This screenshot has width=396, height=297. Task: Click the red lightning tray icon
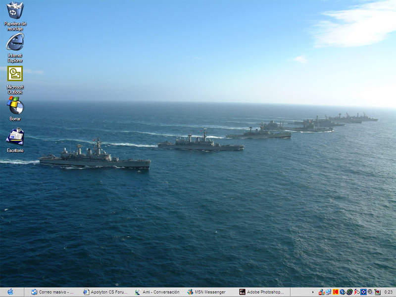click(356, 292)
